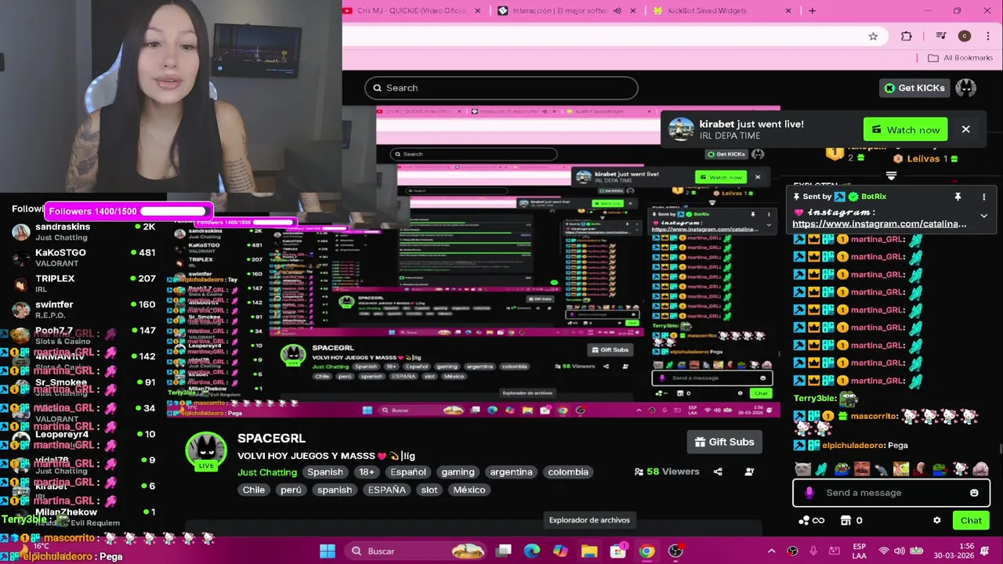The image size is (1003, 564).
Task: Open OBS Studio from taskbar
Action: (675, 551)
